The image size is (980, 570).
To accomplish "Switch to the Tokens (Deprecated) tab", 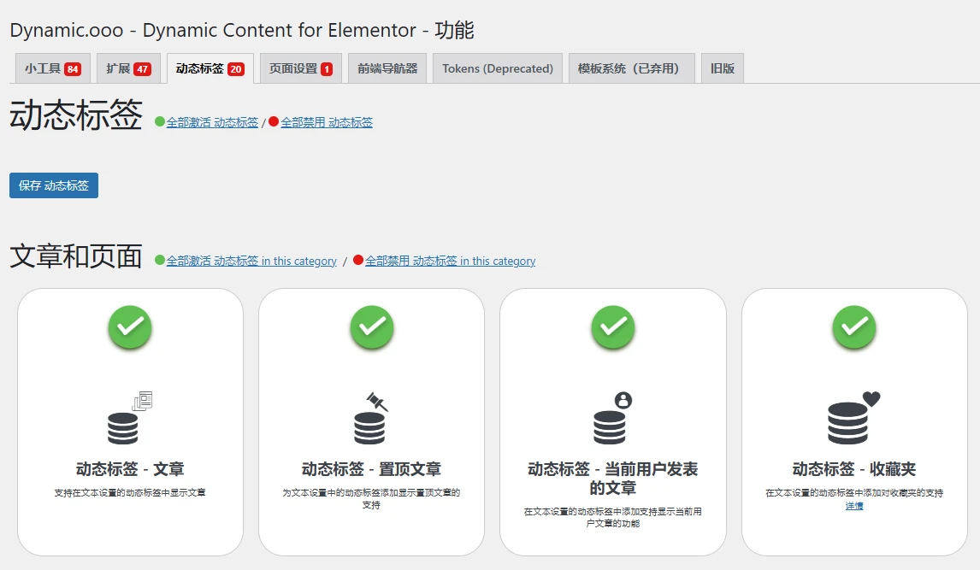I will click(497, 68).
